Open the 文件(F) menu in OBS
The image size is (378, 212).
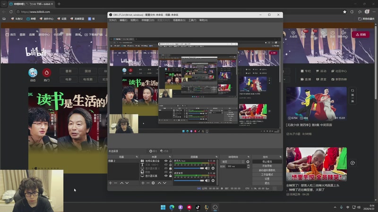[112, 20]
